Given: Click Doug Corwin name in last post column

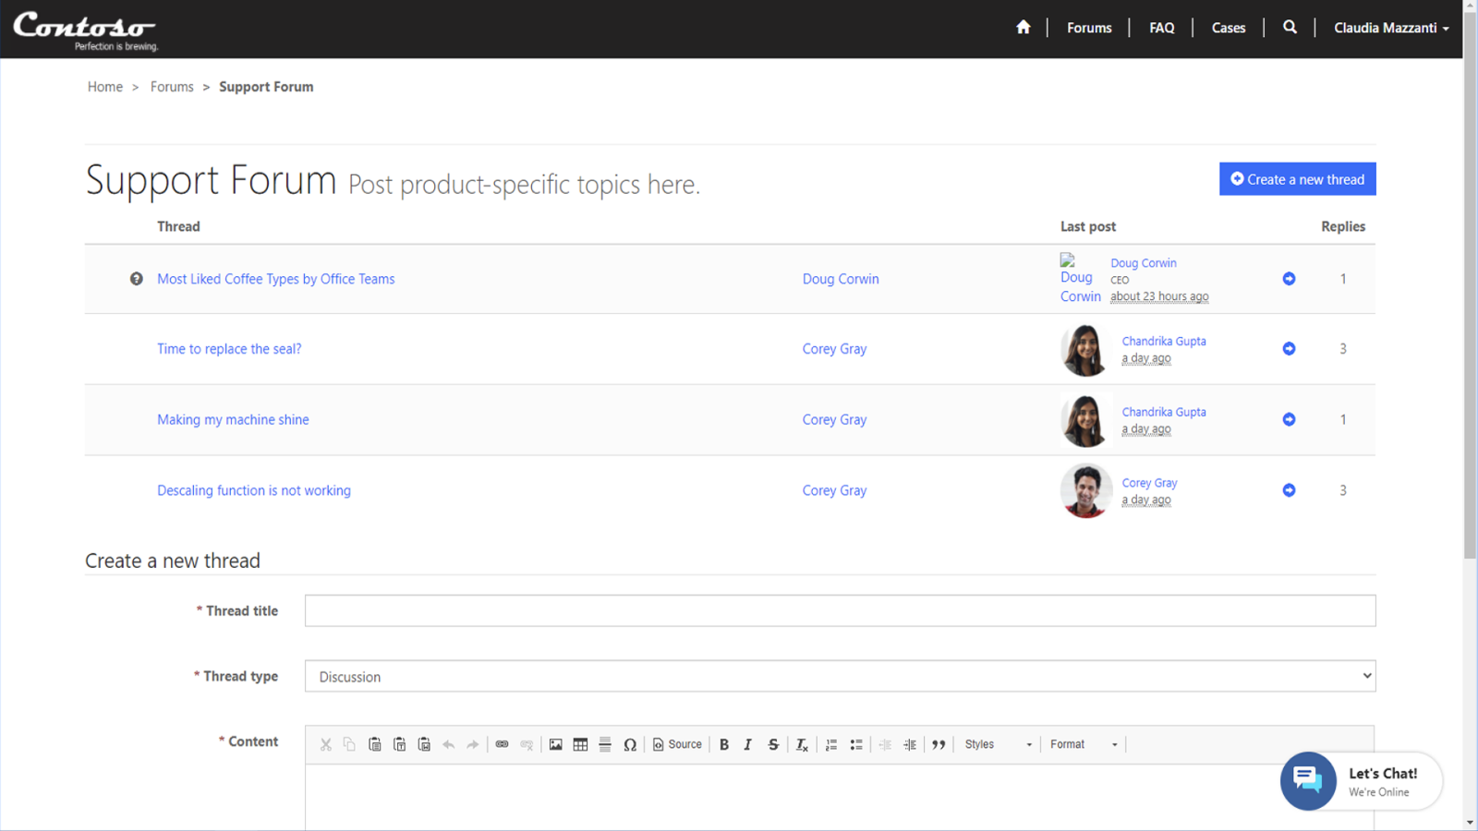Looking at the screenshot, I should point(1144,263).
